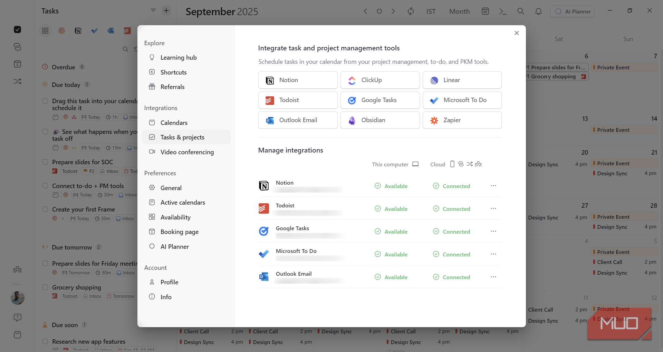Click the sync refresh icon in top bar
The height and width of the screenshot is (352, 663).
click(x=411, y=11)
